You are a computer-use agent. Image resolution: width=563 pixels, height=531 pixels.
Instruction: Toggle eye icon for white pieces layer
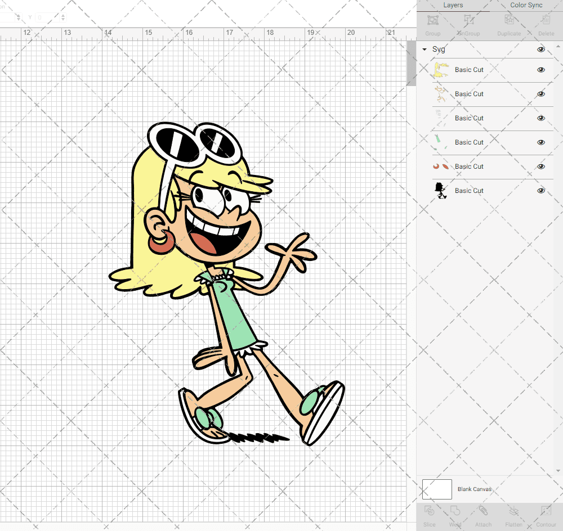point(541,118)
